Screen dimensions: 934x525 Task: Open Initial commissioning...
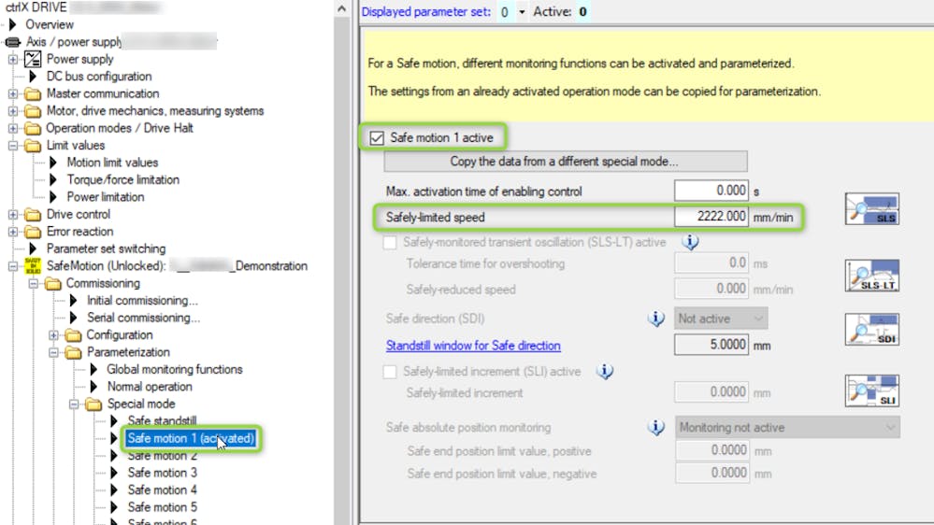pyautogui.click(x=142, y=301)
